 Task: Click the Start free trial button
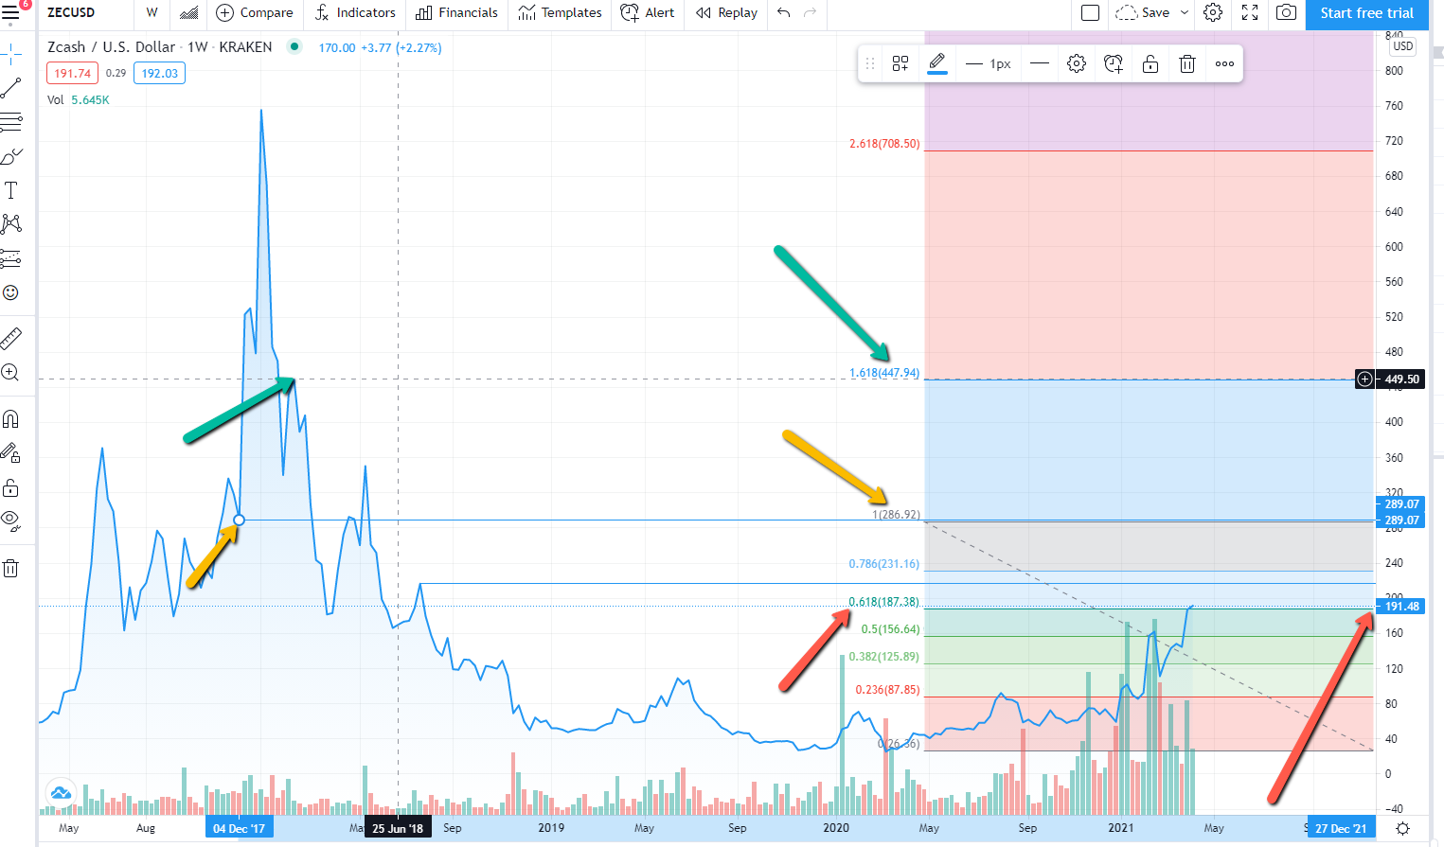[1367, 13]
